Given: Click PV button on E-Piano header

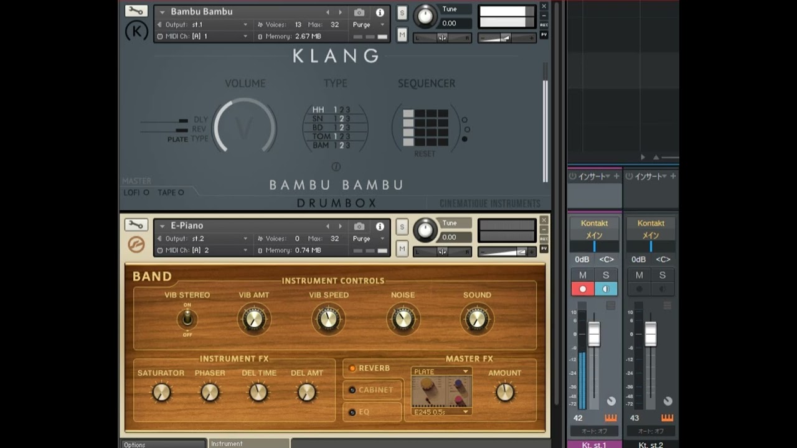Looking at the screenshot, I should pyautogui.click(x=544, y=249).
